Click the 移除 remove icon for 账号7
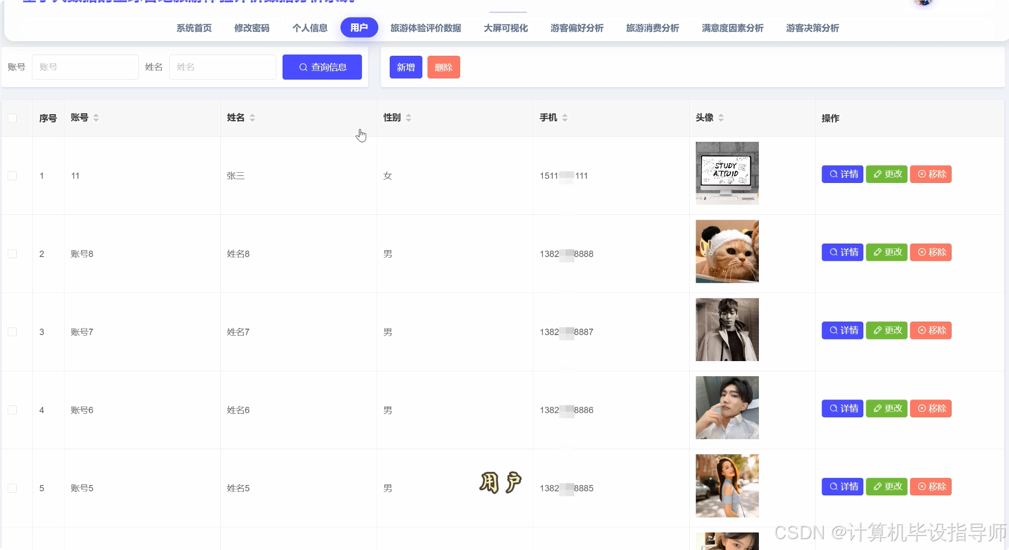The height and width of the screenshot is (550, 1009). click(x=921, y=330)
